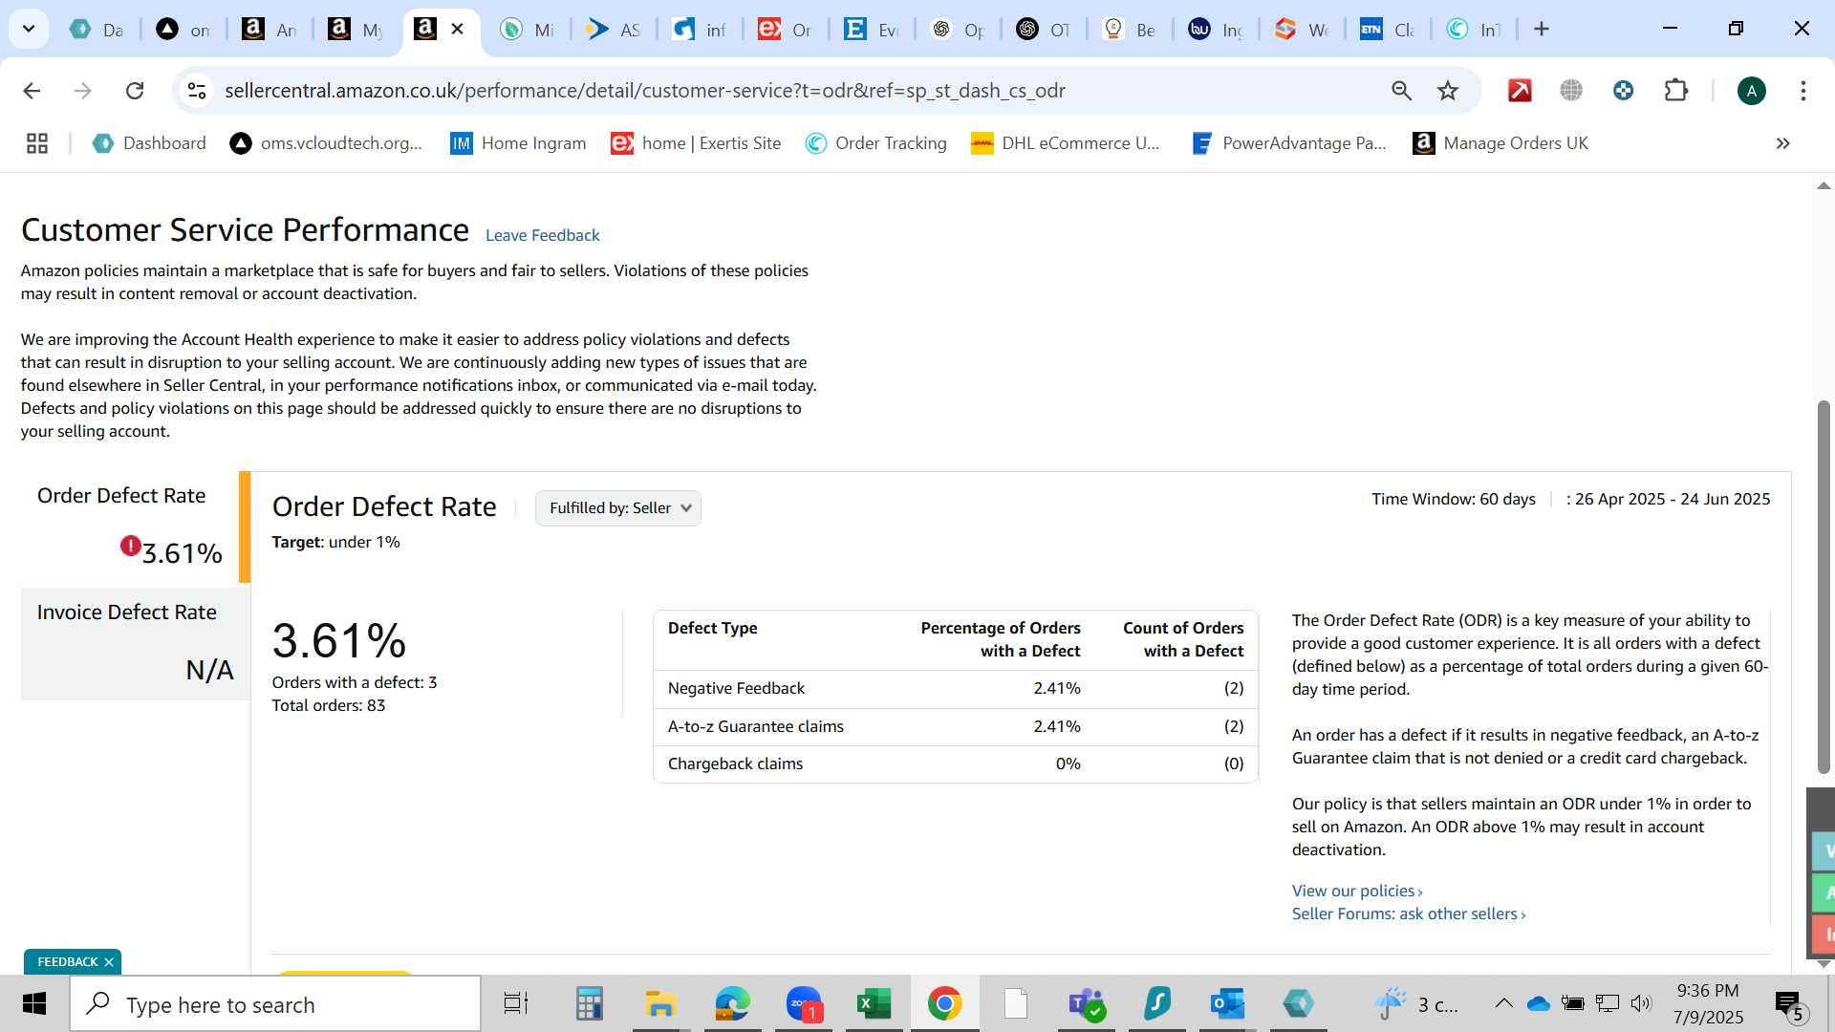The width and height of the screenshot is (1835, 1032).
Task: Switch to the Exertis 'Or' browser tab
Action: pyautogui.click(x=785, y=30)
